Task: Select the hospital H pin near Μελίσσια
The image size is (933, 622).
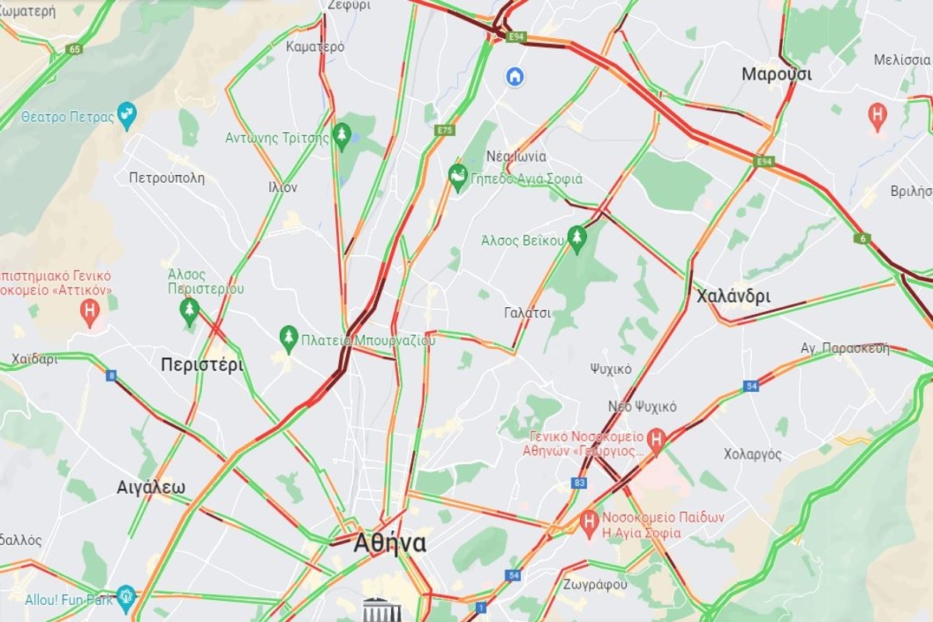Action: point(878,117)
